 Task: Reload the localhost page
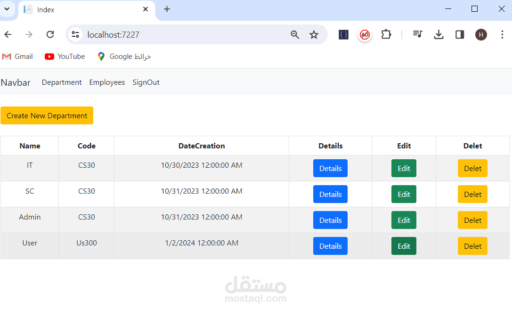click(x=50, y=34)
